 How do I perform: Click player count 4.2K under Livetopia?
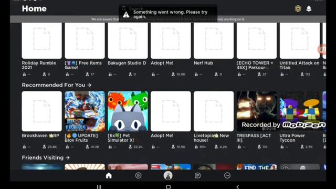coord(223,147)
